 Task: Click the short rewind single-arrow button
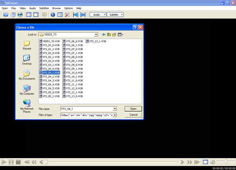41,162
